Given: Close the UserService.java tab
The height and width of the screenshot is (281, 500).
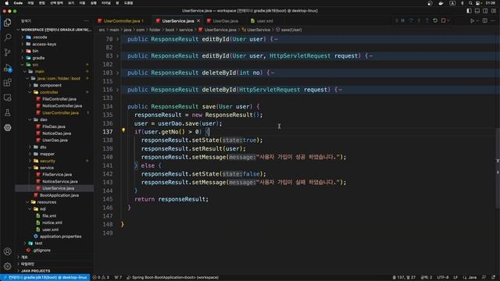Looking at the screenshot, I should pyautogui.click(x=198, y=21).
